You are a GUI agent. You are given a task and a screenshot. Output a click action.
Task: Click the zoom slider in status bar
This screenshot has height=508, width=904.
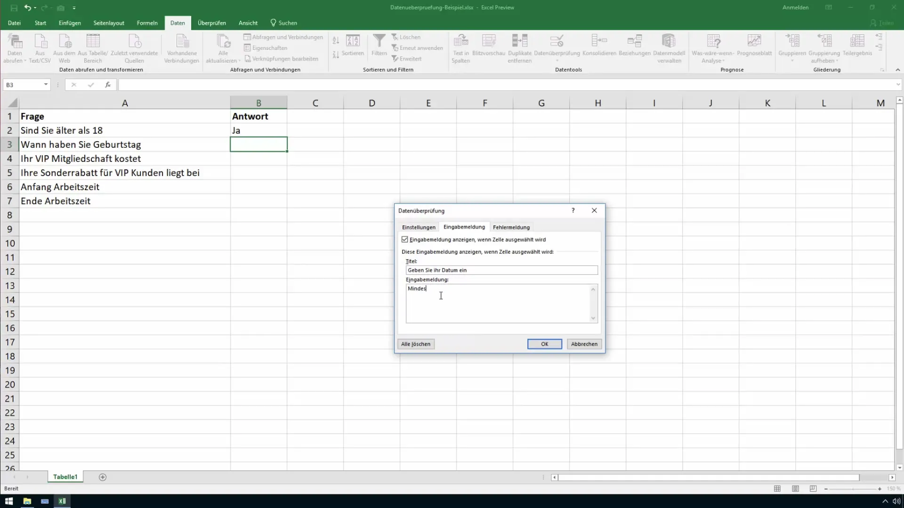[x=853, y=489]
